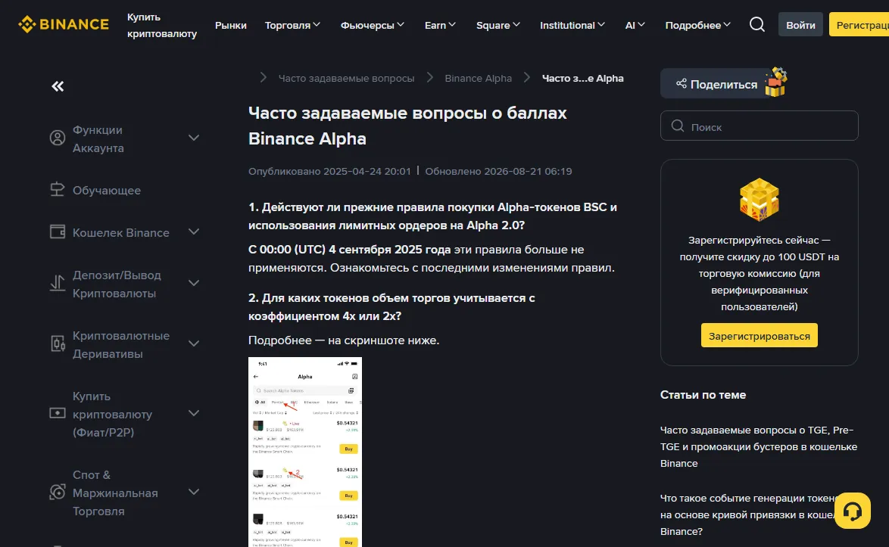
Task: Open the Подробнее dropdown menu
Action: pyautogui.click(x=697, y=25)
